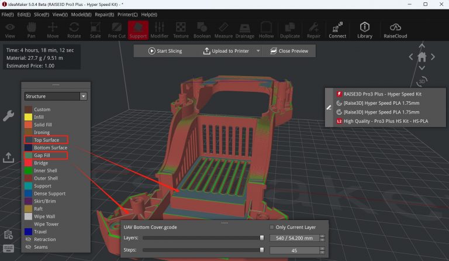Viewport: 449px width, 261px height.
Task: Toggle Retraction visibility eye icon
Action: pos(27,239)
